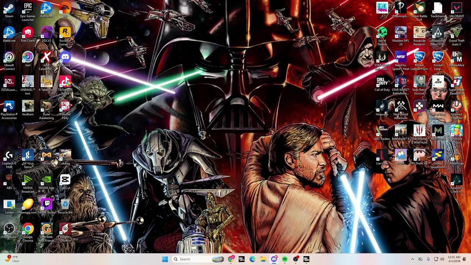
Task: Open the Windows Start menu
Action: click(165, 259)
